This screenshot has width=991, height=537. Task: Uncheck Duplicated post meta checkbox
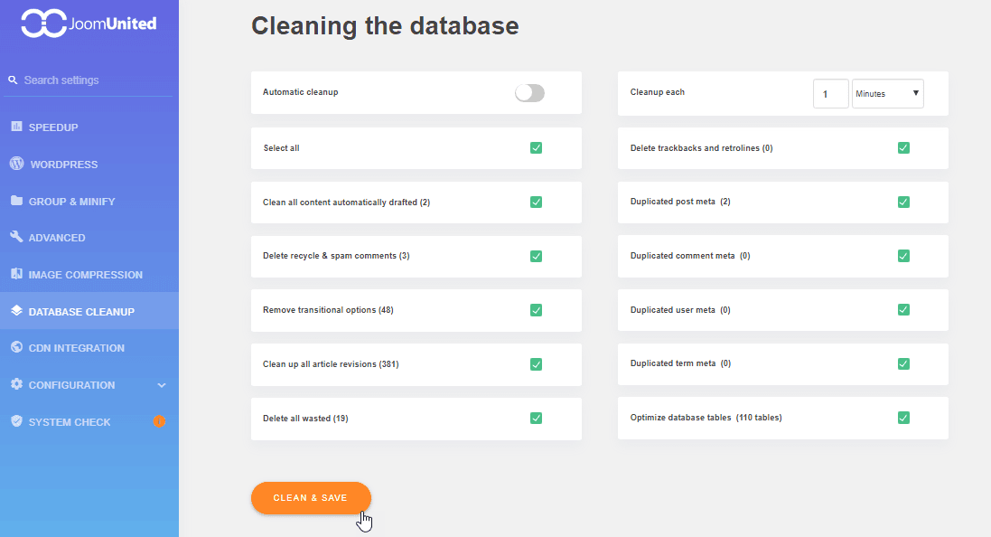903,202
